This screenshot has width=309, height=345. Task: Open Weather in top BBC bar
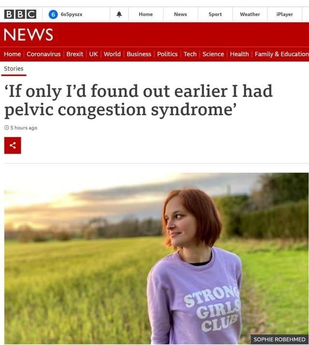250,14
